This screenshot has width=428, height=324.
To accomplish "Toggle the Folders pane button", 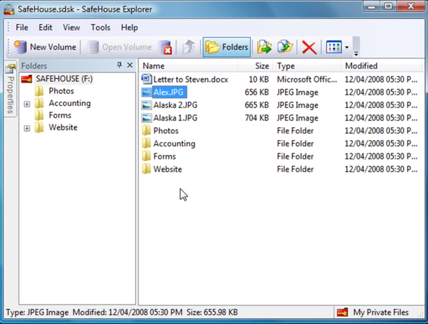I will pos(226,47).
